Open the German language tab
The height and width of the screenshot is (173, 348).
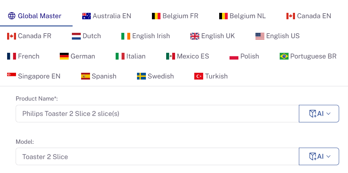point(77,56)
